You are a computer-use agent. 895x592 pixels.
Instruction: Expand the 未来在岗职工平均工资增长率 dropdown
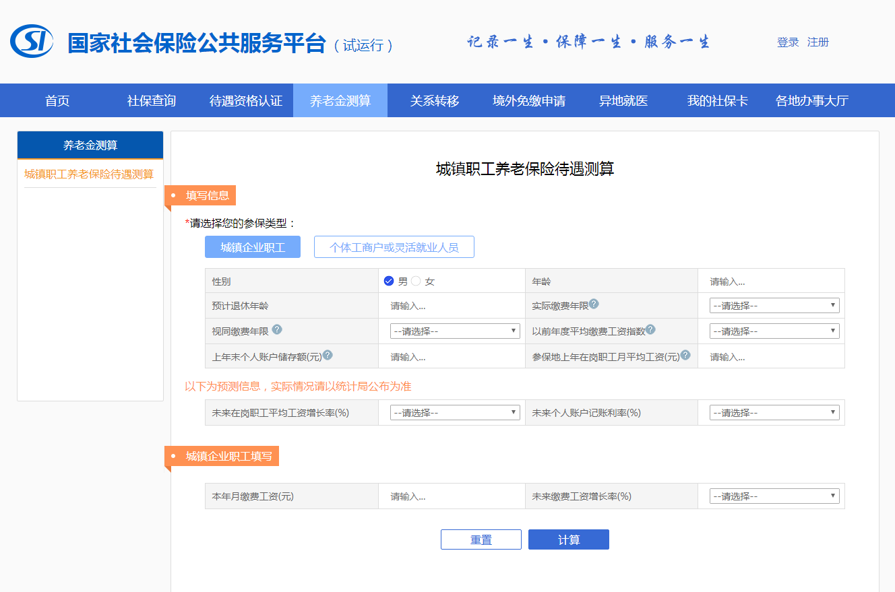(x=455, y=413)
